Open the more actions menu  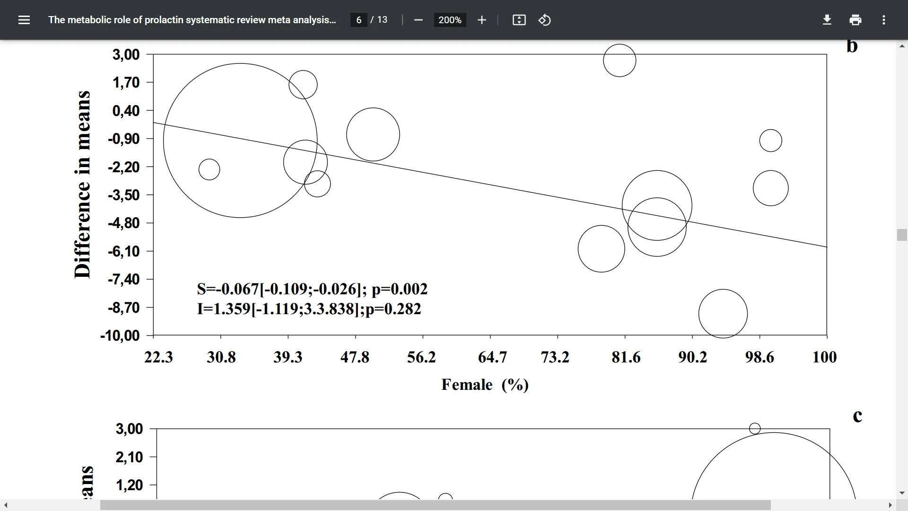point(883,20)
